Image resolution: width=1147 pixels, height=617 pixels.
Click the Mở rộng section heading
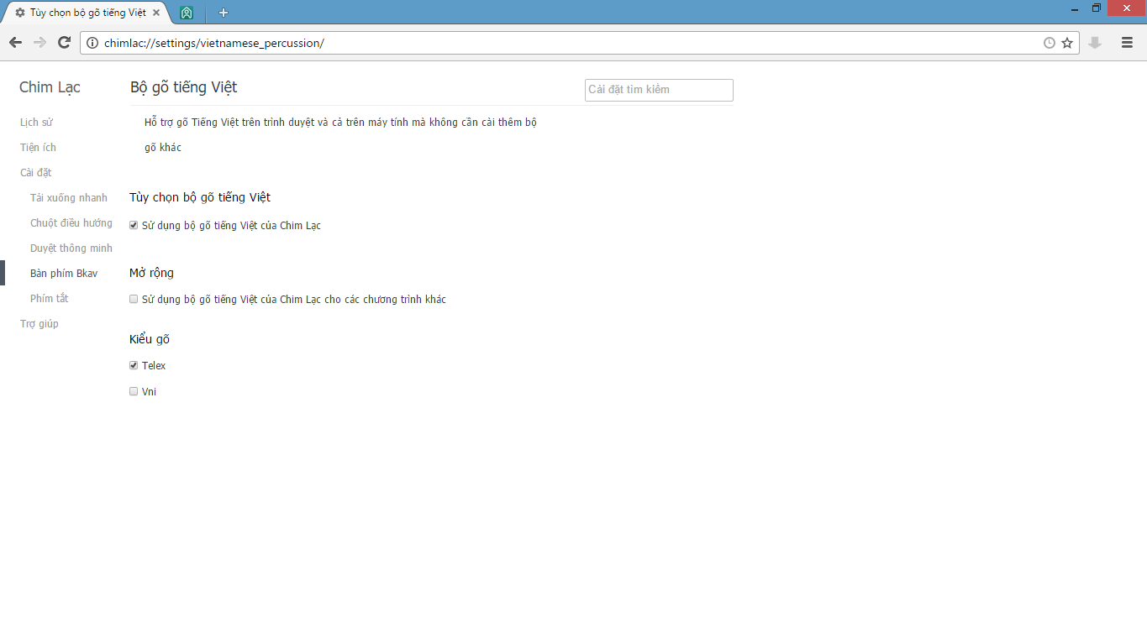[151, 273]
